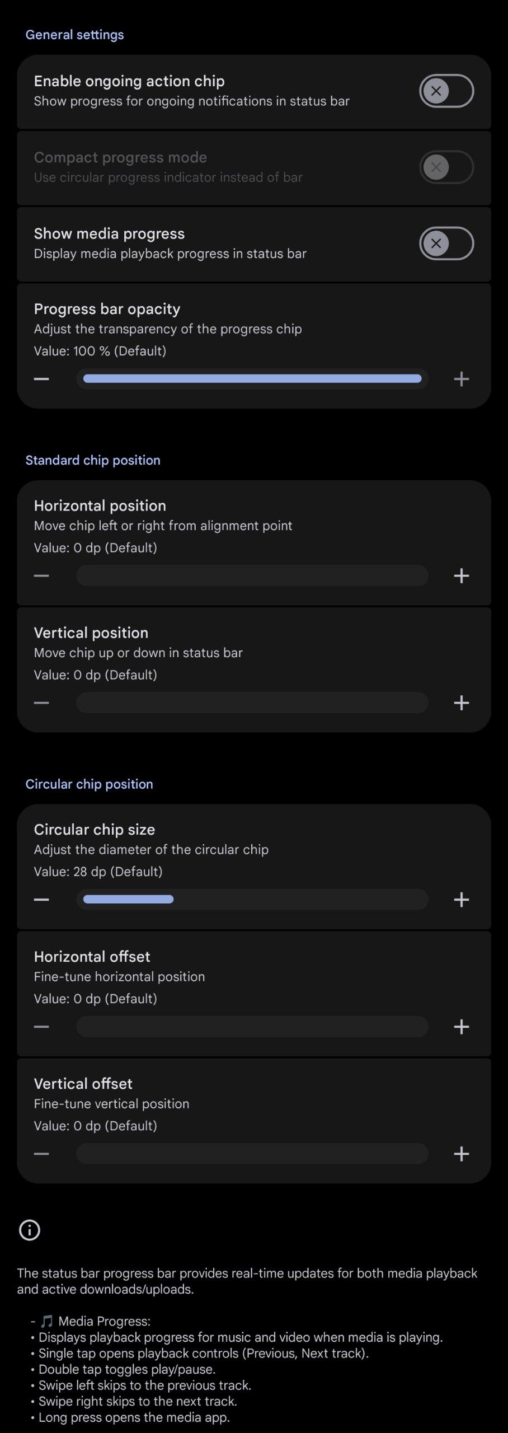Decrease Horizontal offset with minus icon
This screenshot has width=508, height=1433.
point(41,1027)
